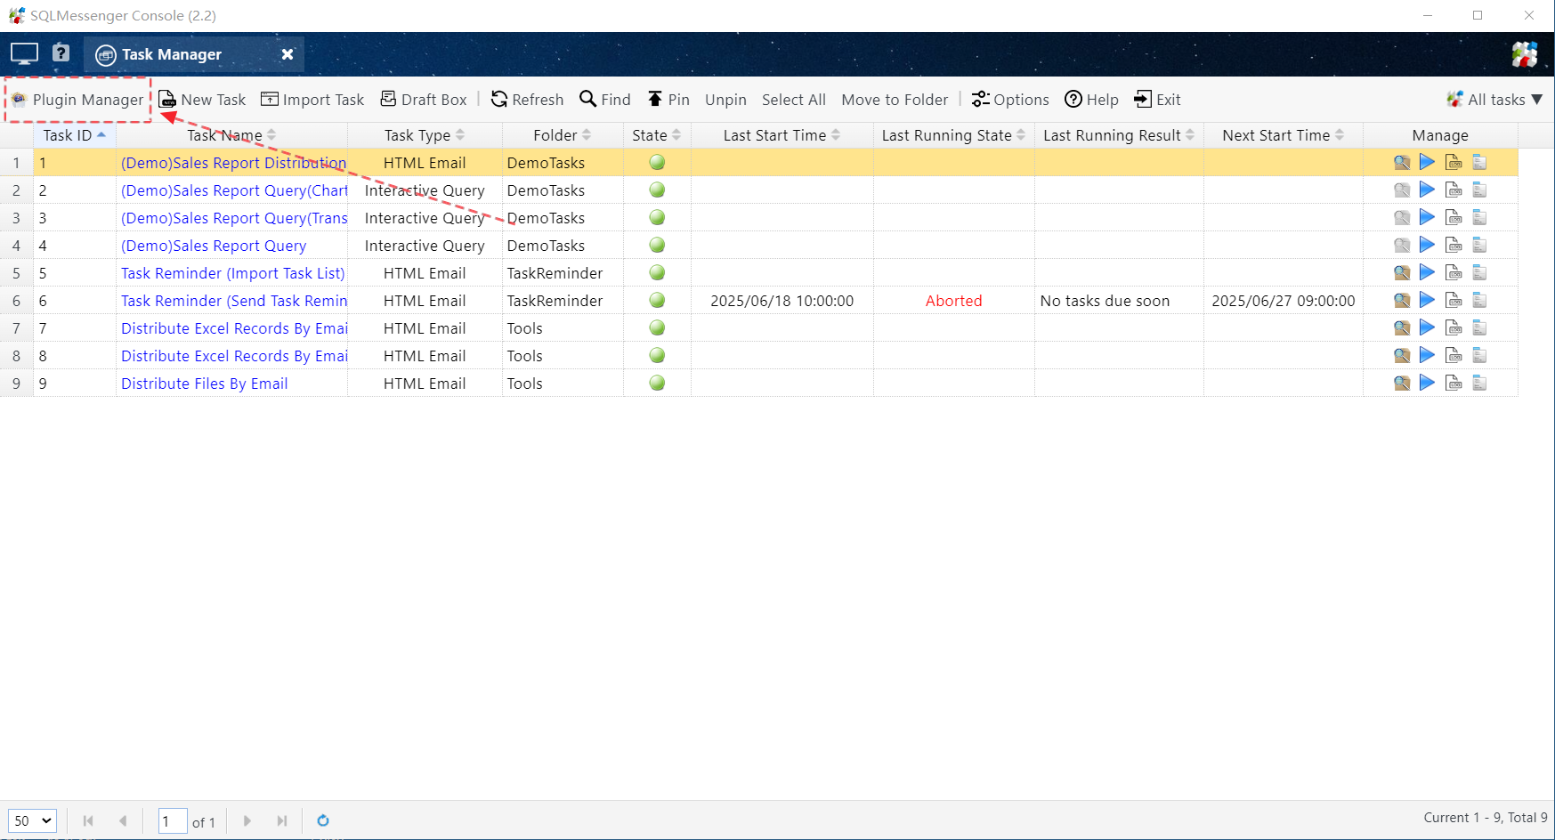Click log icon in task 4 row

tap(1454, 245)
